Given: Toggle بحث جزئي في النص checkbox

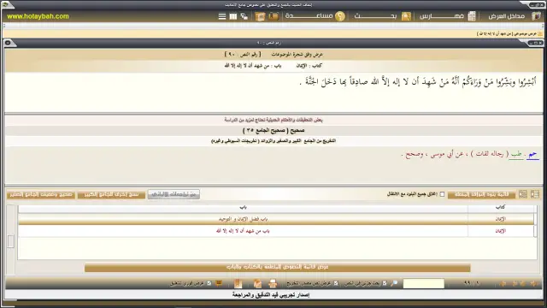Looking at the screenshot, I should (385, 283).
